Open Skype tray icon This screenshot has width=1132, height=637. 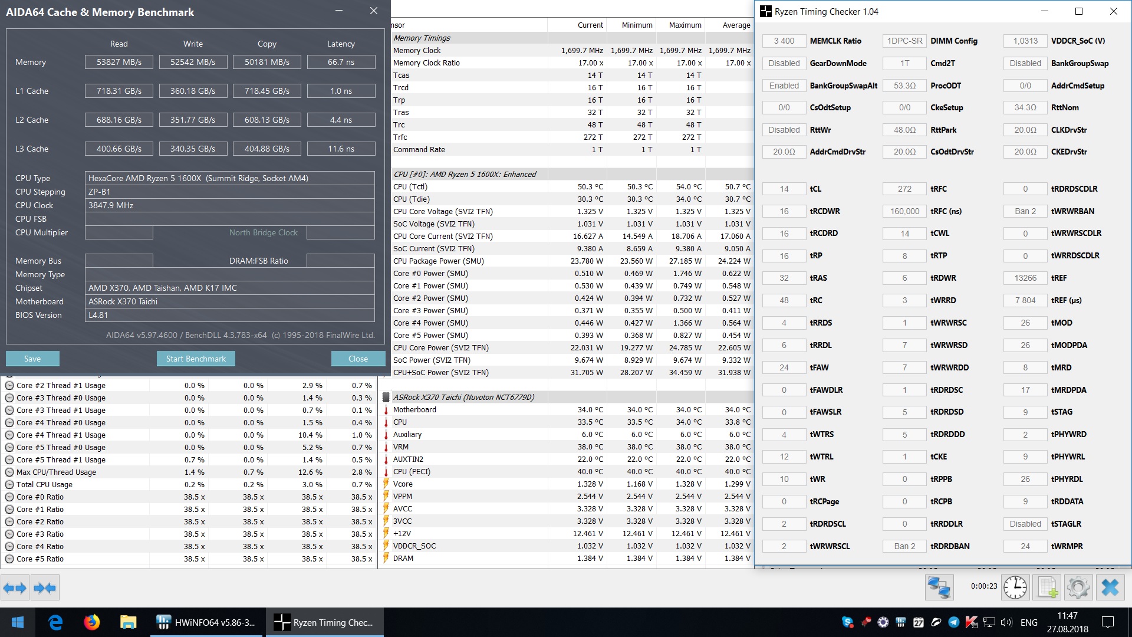pos(847,622)
